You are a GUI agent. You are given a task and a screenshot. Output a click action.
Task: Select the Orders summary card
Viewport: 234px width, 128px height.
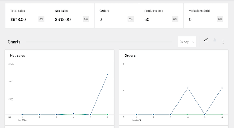click(117, 16)
